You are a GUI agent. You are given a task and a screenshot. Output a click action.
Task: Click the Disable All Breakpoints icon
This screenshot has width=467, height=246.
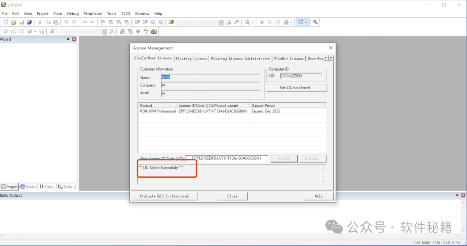click(x=278, y=22)
